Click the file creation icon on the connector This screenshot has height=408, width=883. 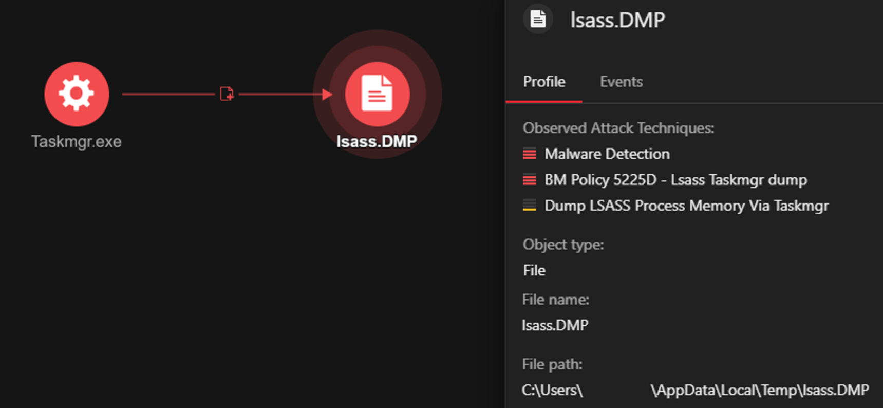(x=227, y=94)
